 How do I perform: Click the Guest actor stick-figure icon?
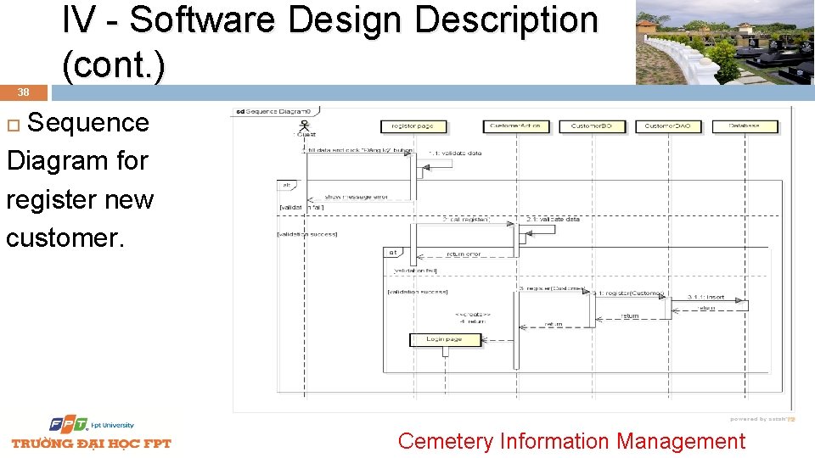(305, 126)
